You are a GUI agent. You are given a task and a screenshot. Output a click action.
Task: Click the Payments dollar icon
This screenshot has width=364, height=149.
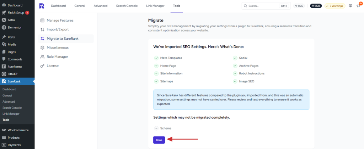coord(4,145)
